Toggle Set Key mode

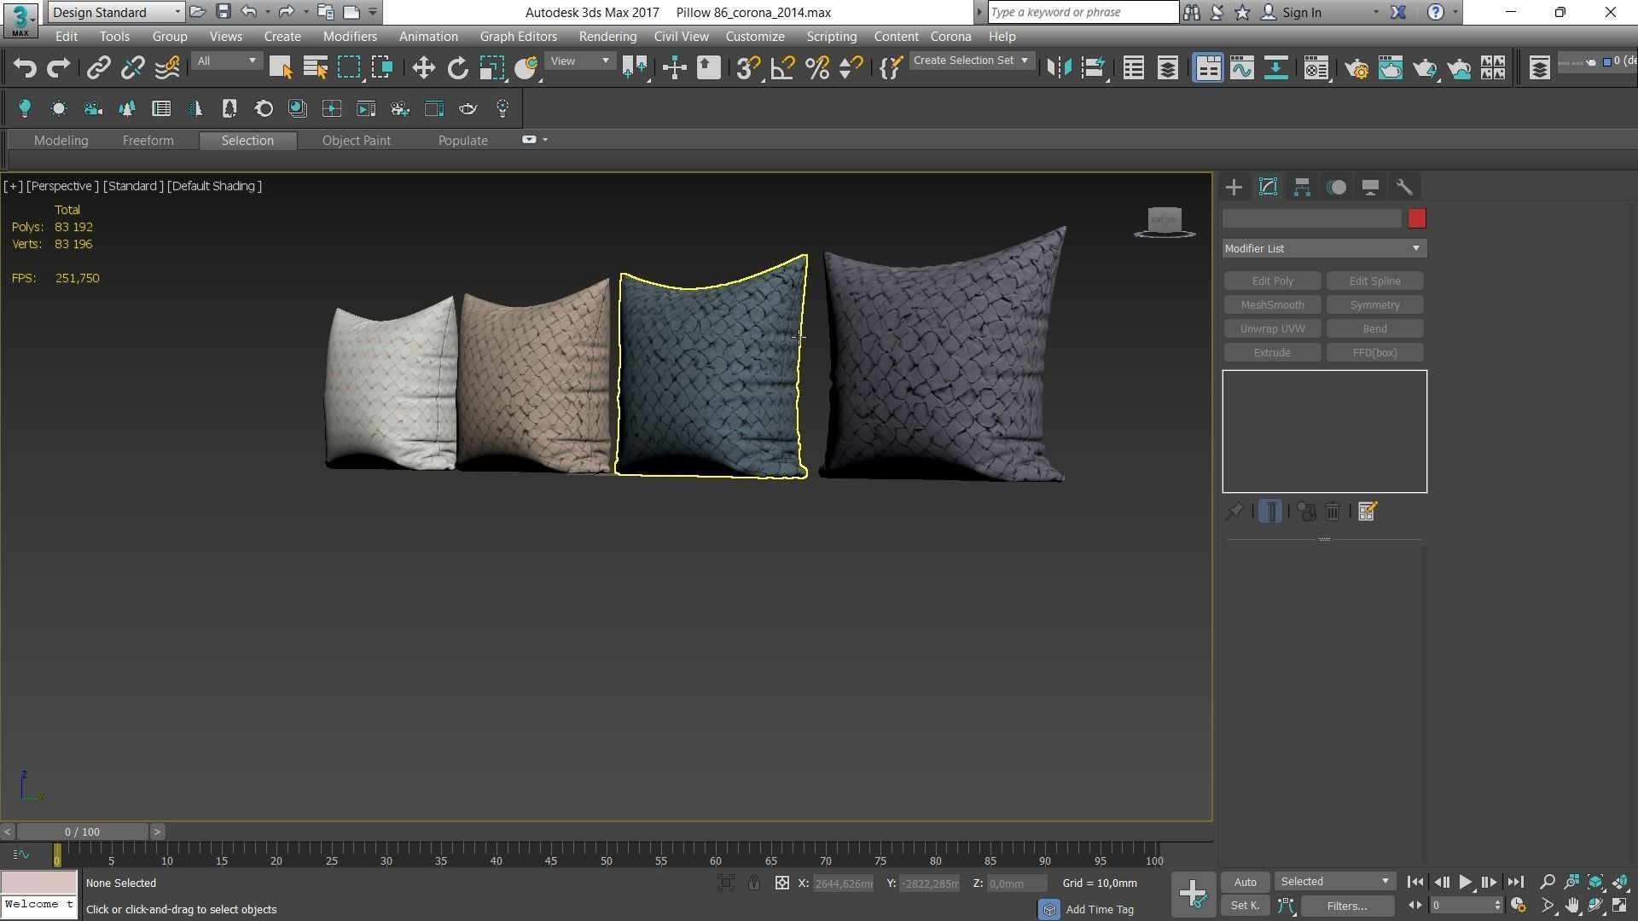[1245, 906]
